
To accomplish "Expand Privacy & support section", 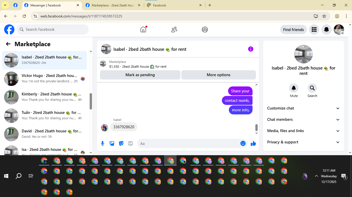I will (x=304, y=142).
